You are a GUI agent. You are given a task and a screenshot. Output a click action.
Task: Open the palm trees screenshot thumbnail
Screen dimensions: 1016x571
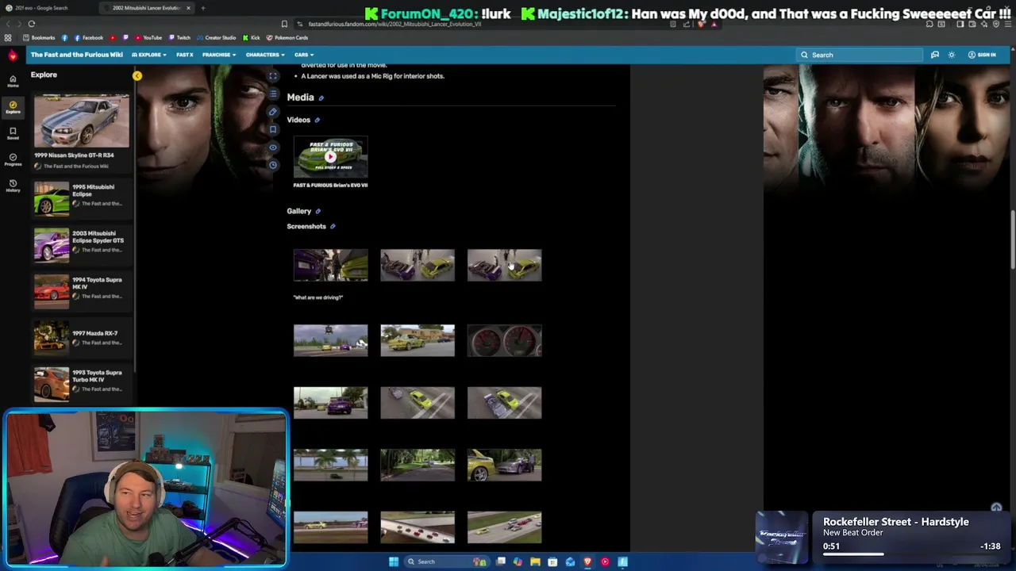click(x=330, y=465)
